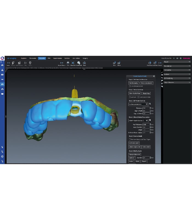Open the sleeve guide system dropdown
Screen dimensions: 192x220
point(138,120)
